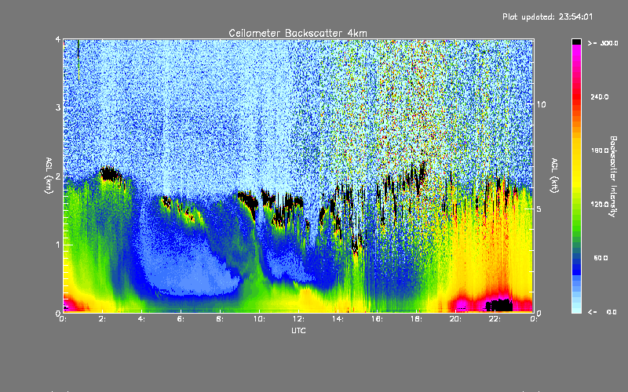Click the black cloud base blob near 2 UTC

pyautogui.click(x=111, y=174)
